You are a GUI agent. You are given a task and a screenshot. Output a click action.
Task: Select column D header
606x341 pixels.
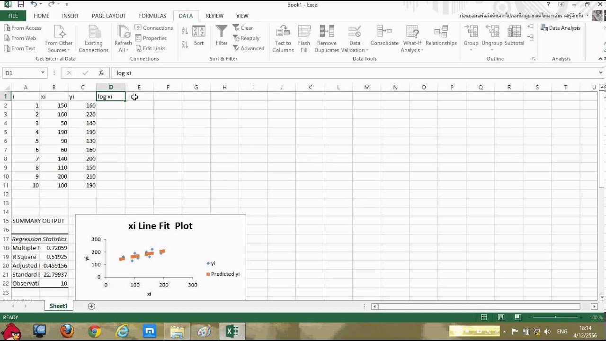[x=111, y=87]
